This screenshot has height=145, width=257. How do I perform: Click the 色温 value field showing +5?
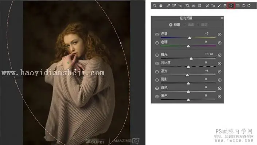[x=207, y=33]
